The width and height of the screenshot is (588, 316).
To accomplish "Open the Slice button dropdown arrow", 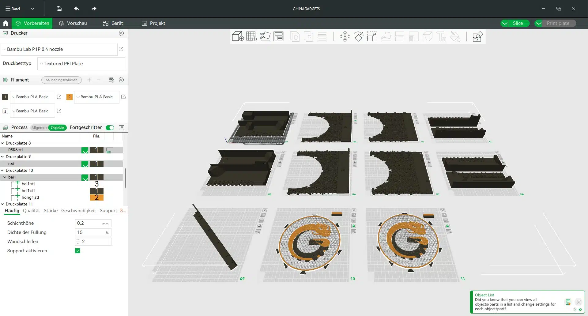I will click(504, 23).
